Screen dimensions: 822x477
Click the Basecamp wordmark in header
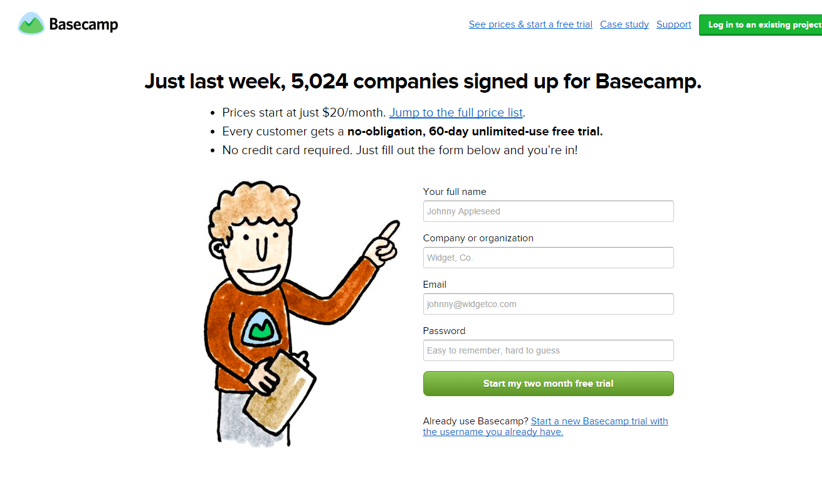click(83, 24)
